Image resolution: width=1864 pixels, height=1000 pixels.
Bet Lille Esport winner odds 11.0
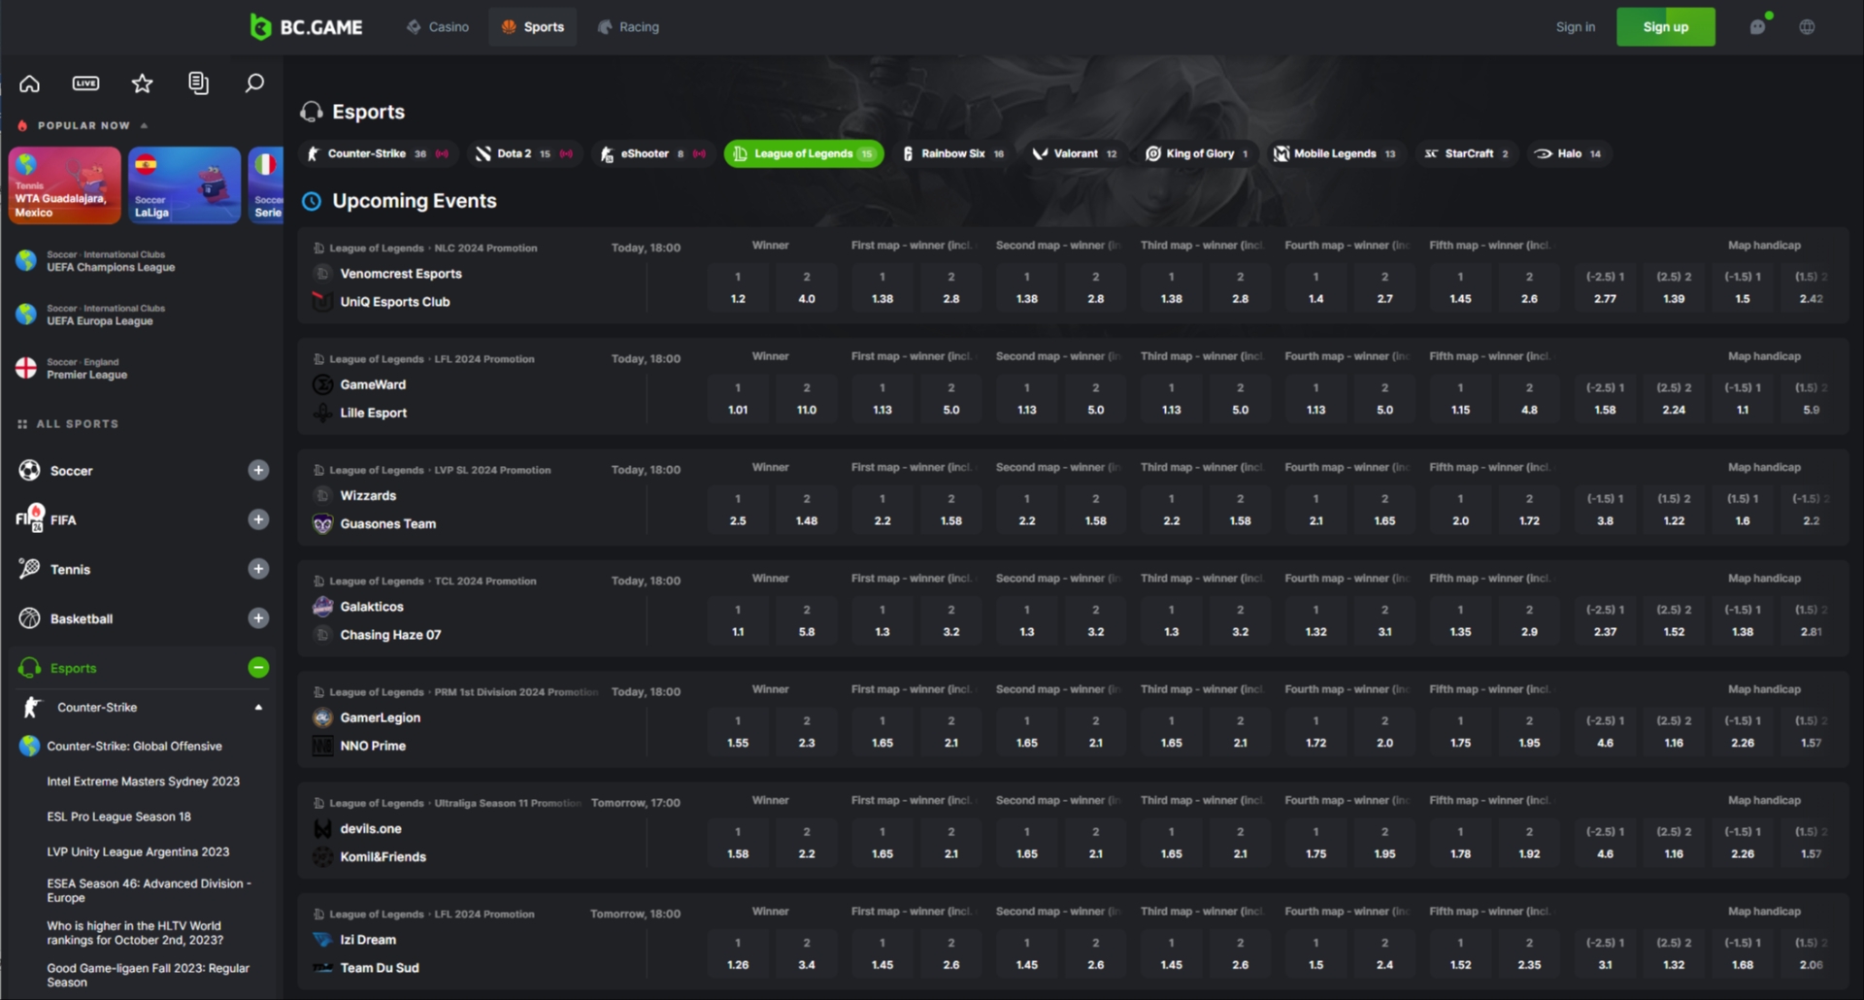(807, 399)
